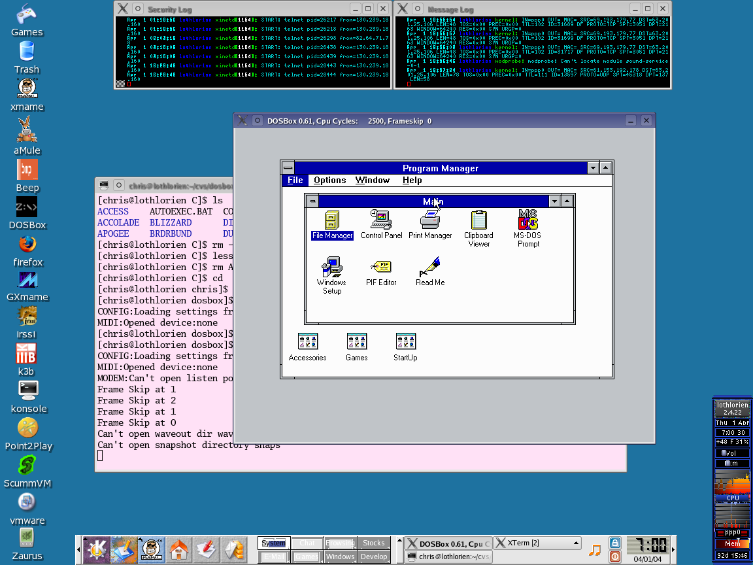Screen dimensions: 753x565
Task: Launch k3b from the desktop
Action: coord(26,360)
